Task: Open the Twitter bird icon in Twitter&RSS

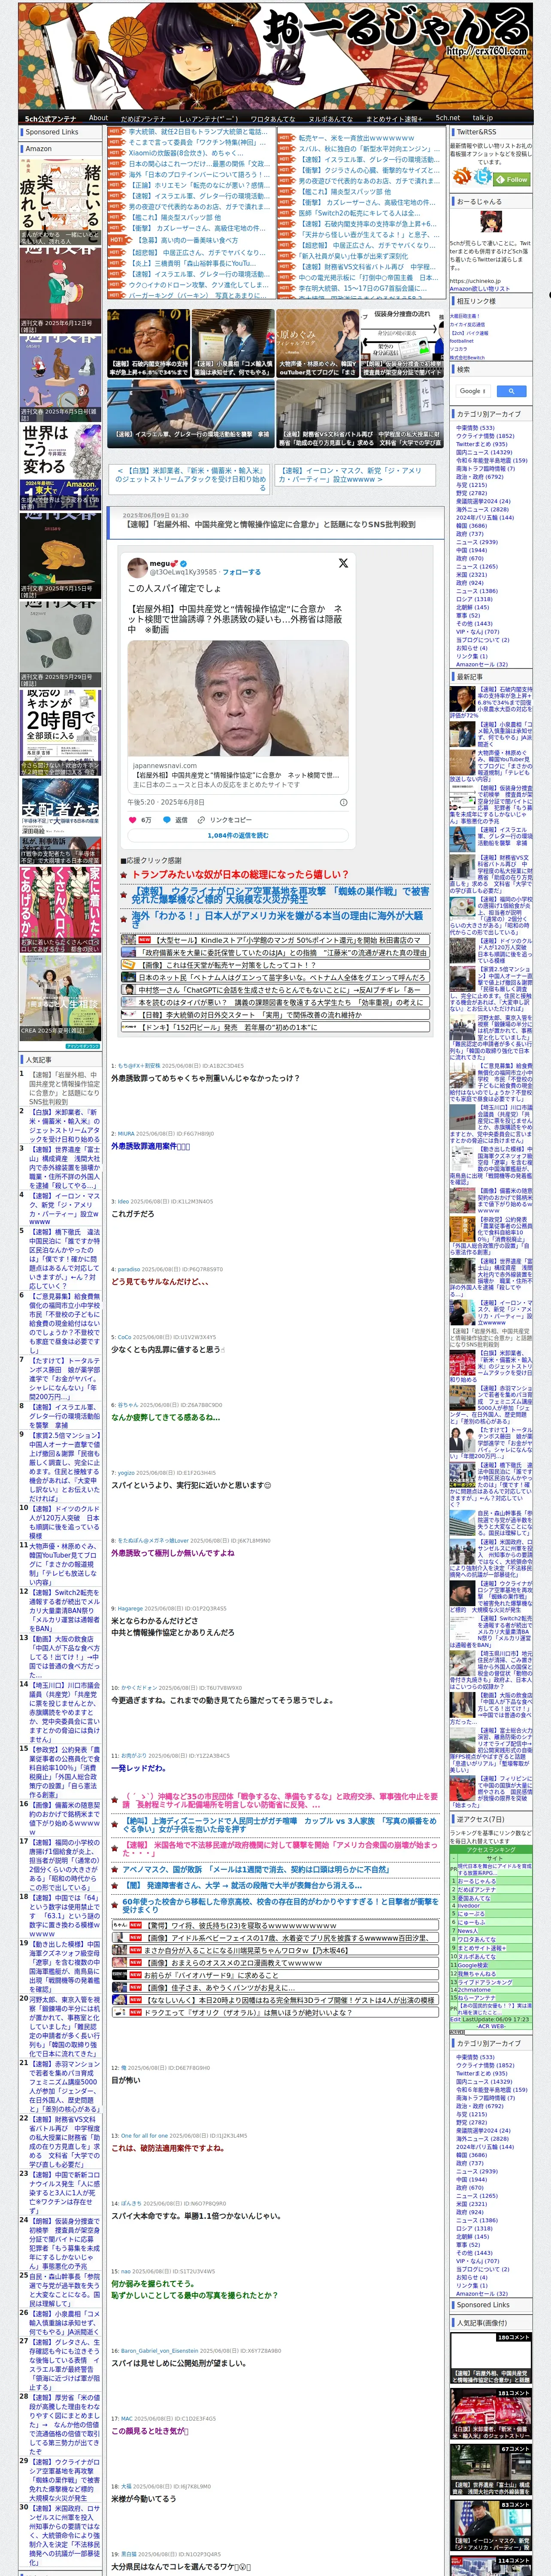Action: [483, 177]
